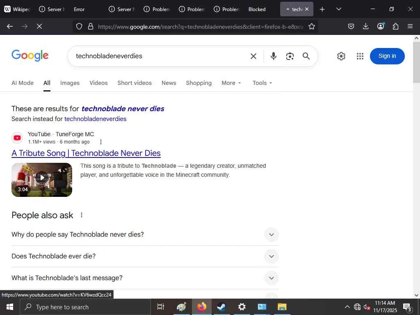List all tabs with the chevron dropdown
This screenshot has height=315, width=420.
[x=338, y=9]
